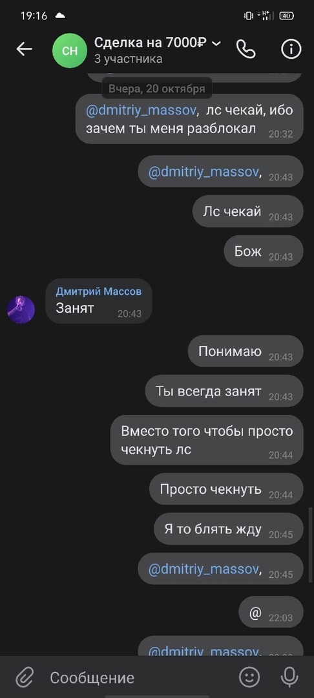The height and width of the screenshot is (698, 314).
Task: Tap the back arrow in the header
Action: coord(24,49)
